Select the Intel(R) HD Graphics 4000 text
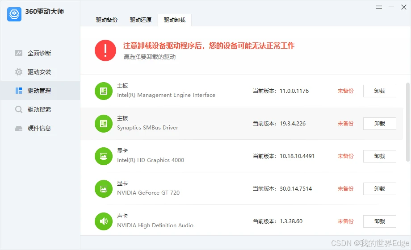Screen dimensions: 411x250 [x=151, y=160]
